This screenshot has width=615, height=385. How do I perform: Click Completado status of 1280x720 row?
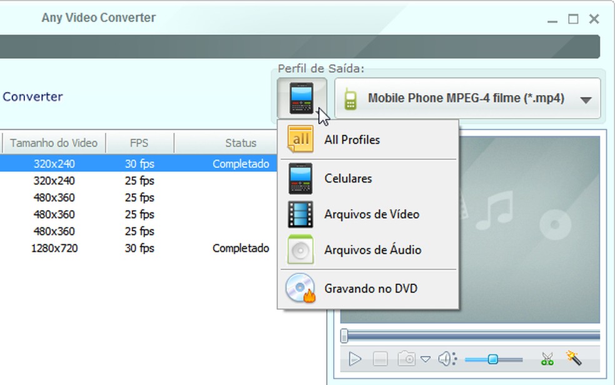pyautogui.click(x=241, y=248)
